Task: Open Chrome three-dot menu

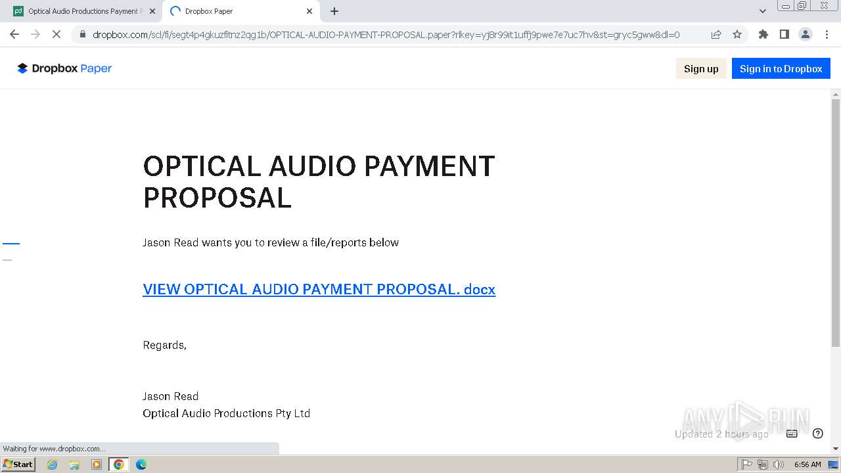Action: coord(827,34)
